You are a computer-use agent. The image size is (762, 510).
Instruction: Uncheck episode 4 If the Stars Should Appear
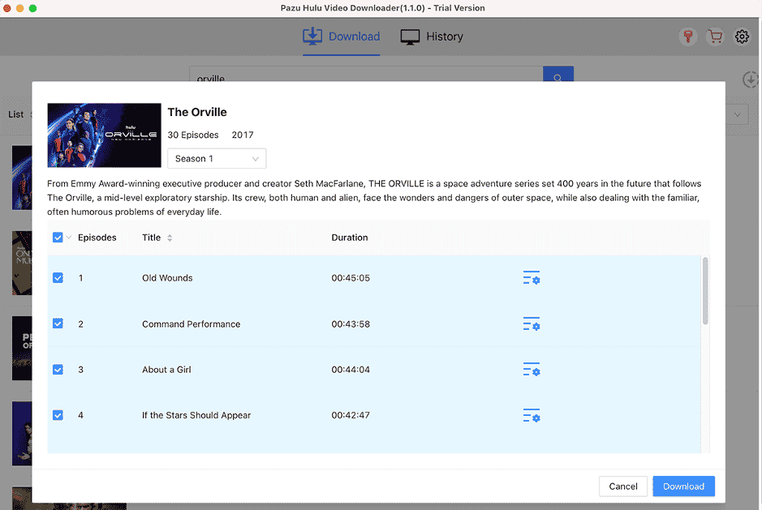tap(58, 414)
